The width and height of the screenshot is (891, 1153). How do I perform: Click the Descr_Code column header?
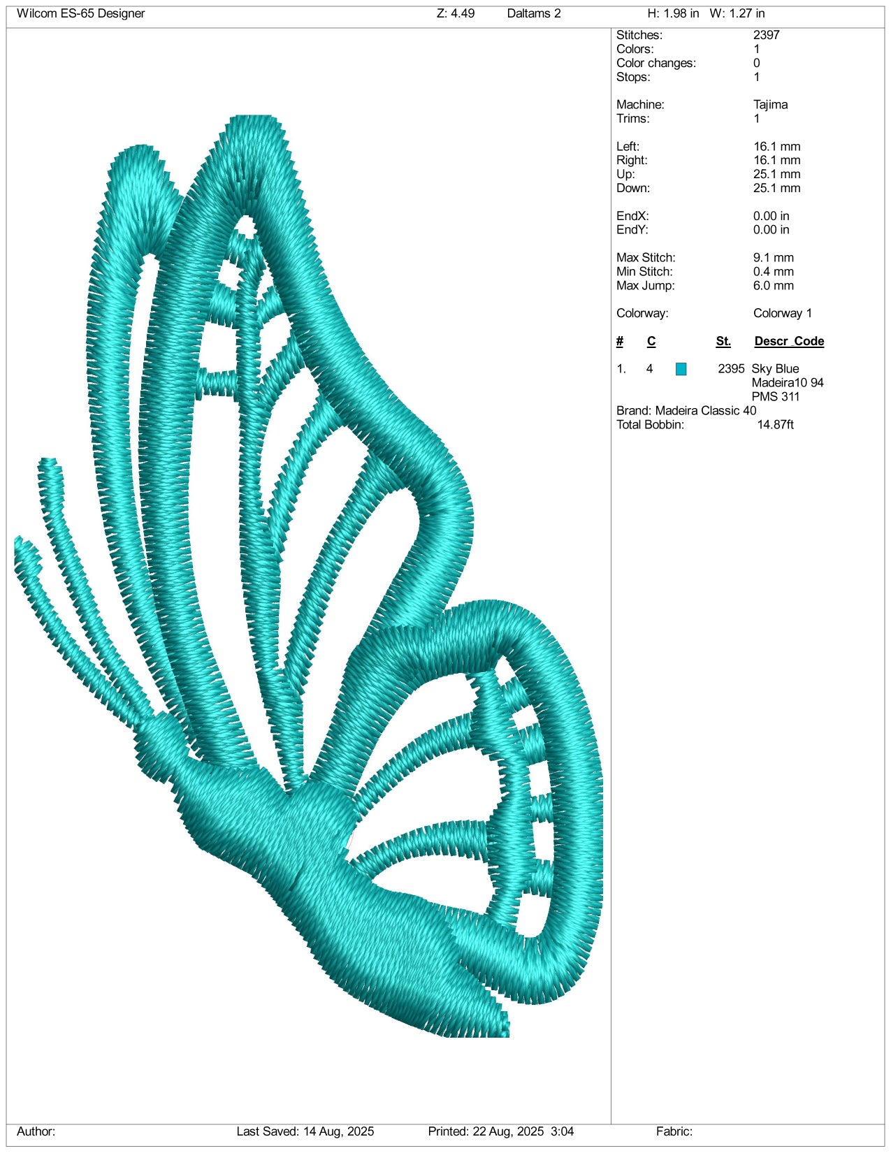click(789, 341)
